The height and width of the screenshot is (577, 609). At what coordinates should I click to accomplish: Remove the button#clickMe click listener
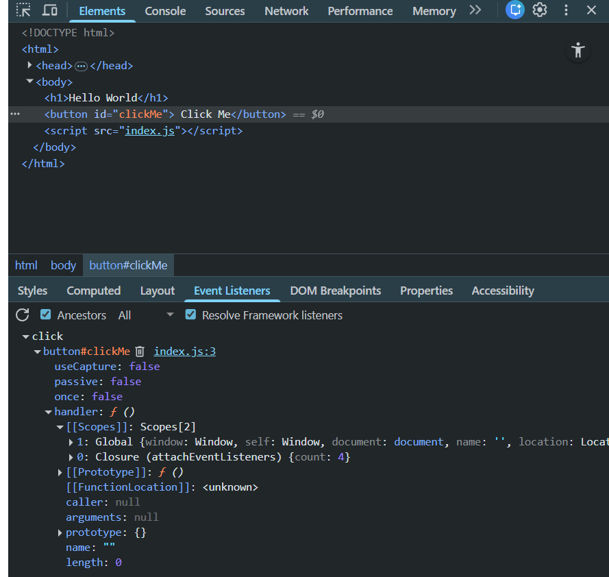[140, 352]
